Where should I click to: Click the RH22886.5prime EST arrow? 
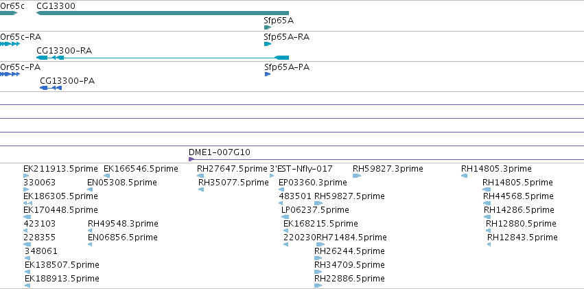(x=318, y=286)
